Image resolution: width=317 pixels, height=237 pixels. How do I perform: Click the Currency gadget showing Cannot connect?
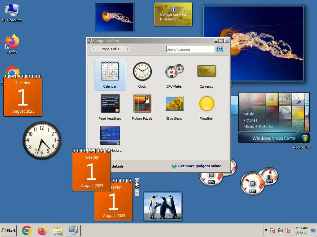[x=173, y=14]
